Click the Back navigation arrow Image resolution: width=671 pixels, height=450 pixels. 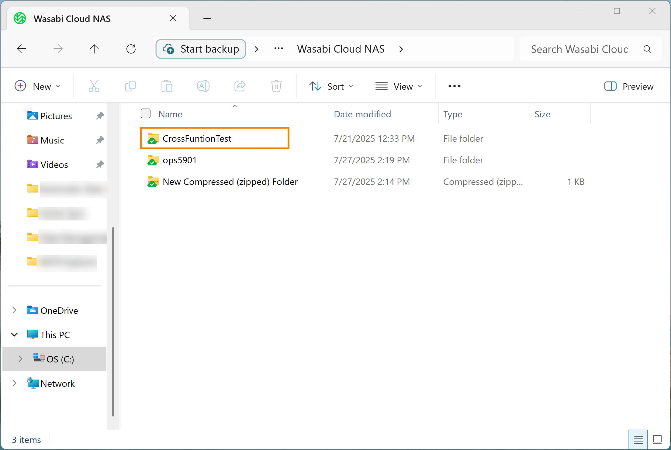click(22, 49)
